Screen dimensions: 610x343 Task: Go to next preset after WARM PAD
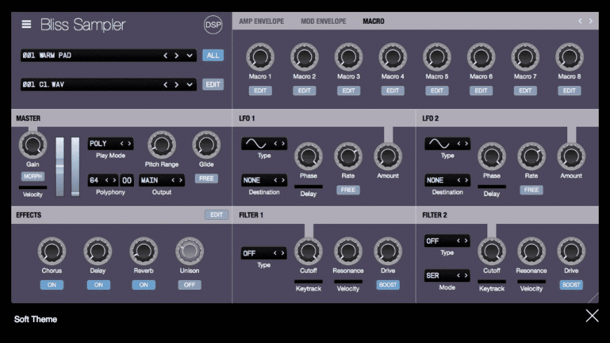coord(177,55)
